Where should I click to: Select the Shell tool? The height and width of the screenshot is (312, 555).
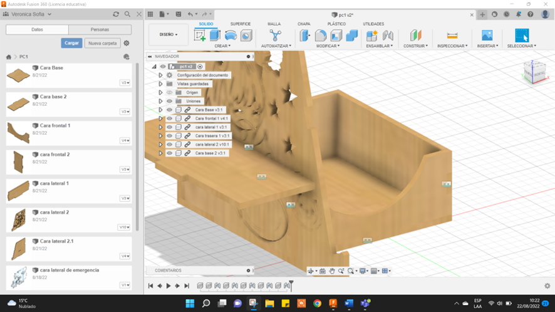point(336,36)
